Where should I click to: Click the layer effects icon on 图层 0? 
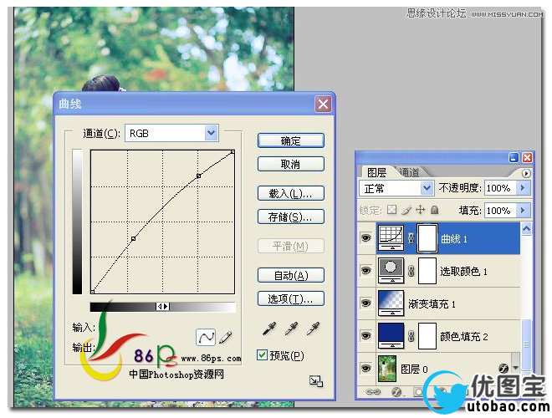pos(503,368)
